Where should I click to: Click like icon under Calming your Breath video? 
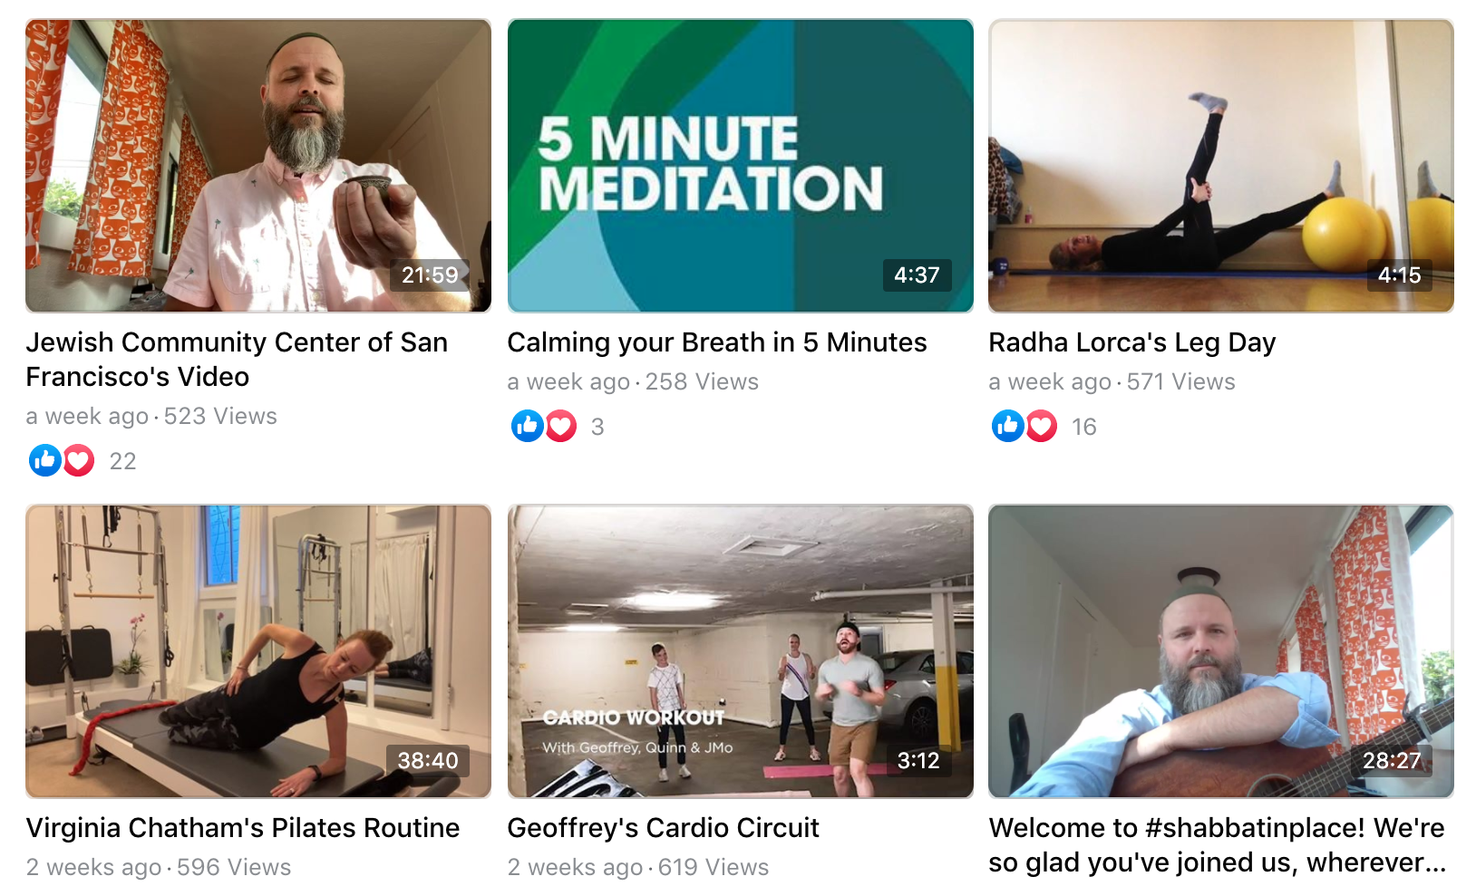[x=527, y=426]
